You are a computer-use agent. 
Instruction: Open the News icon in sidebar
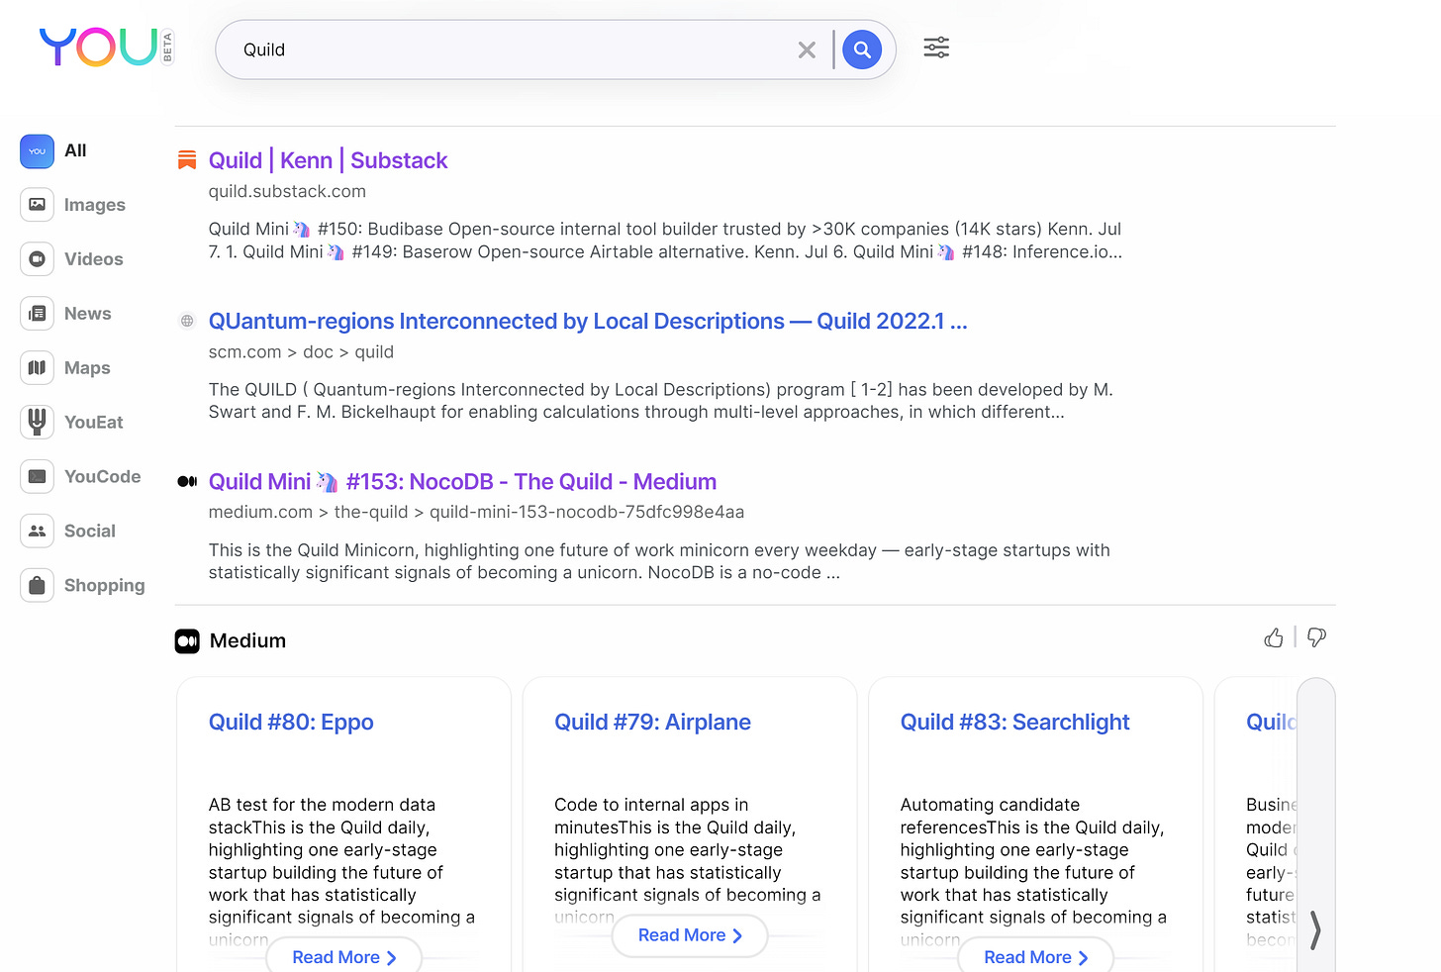[x=37, y=314]
